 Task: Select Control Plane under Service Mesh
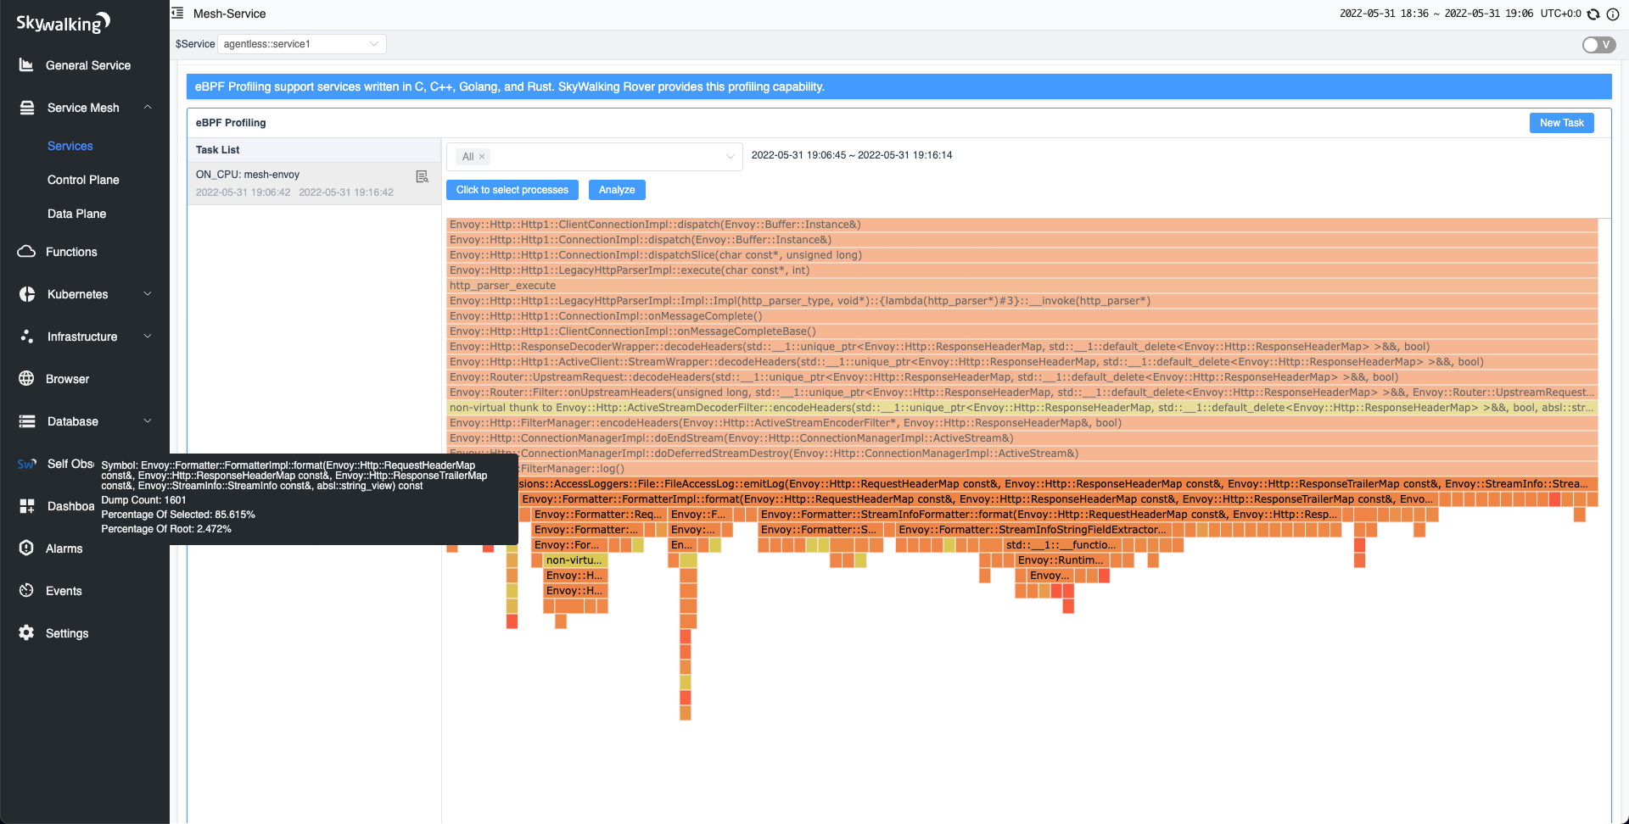pyautogui.click(x=83, y=180)
